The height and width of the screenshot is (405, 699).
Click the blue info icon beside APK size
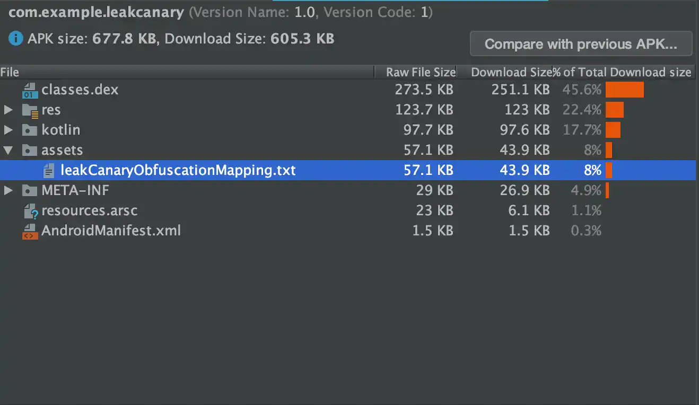click(15, 39)
